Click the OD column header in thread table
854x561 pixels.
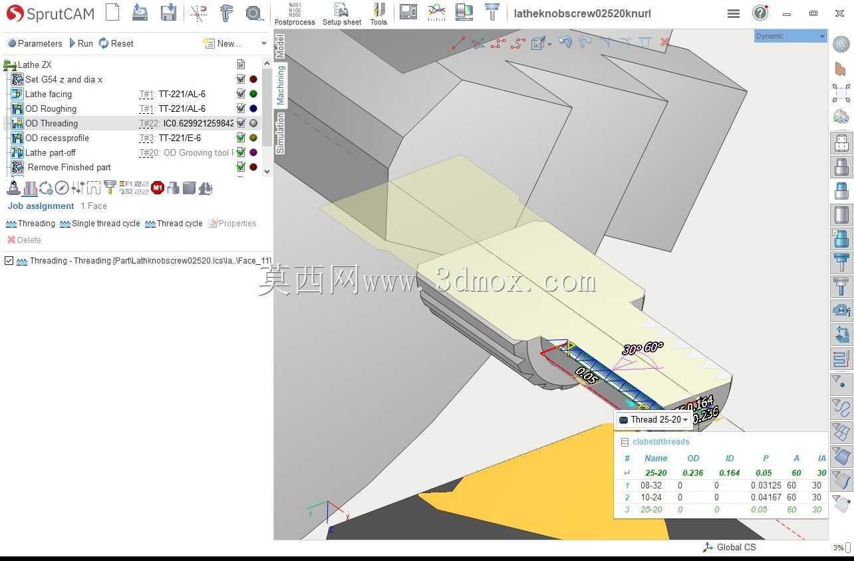coord(693,458)
